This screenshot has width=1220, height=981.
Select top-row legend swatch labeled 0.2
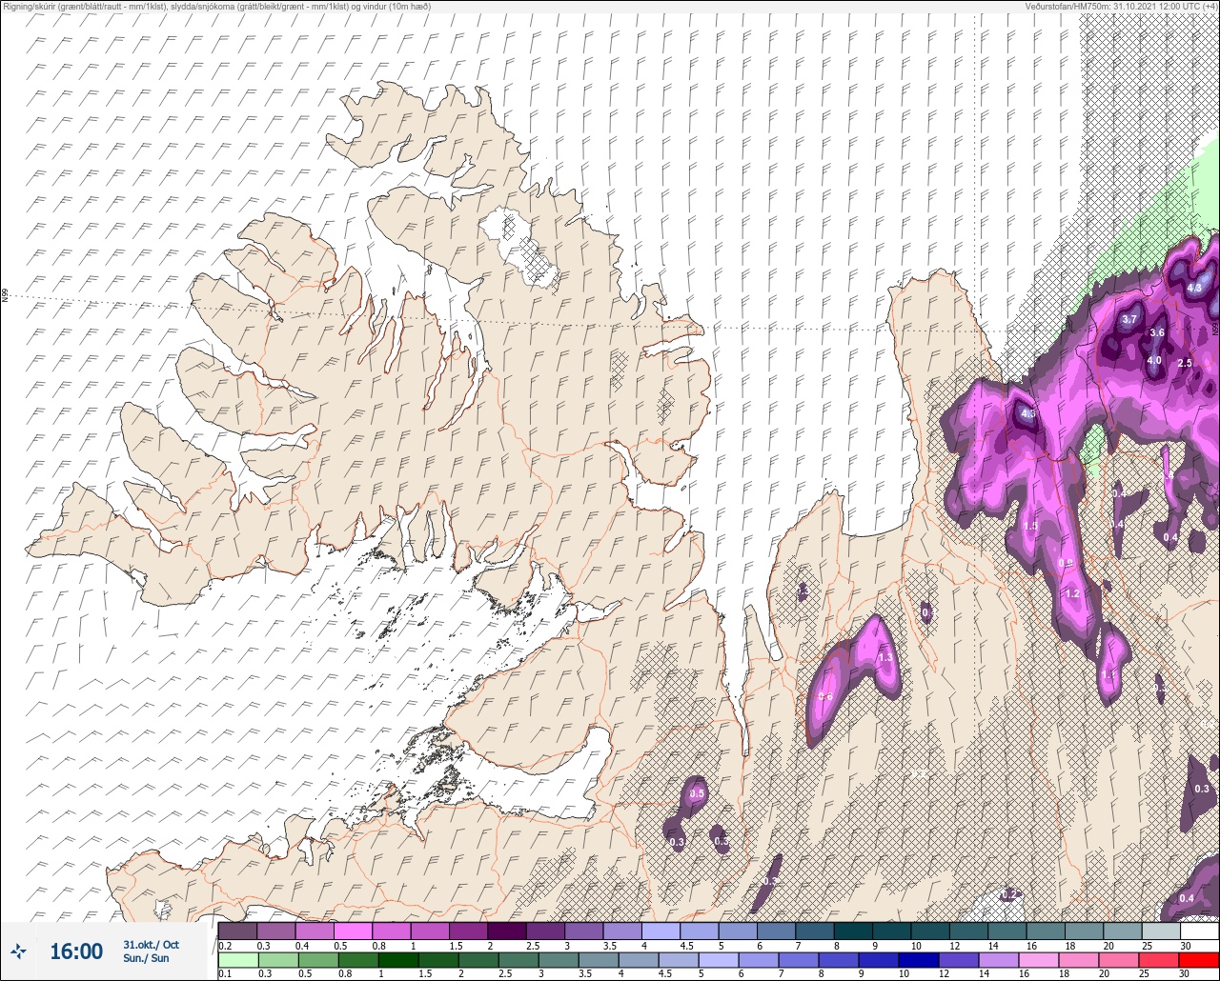coord(237,931)
